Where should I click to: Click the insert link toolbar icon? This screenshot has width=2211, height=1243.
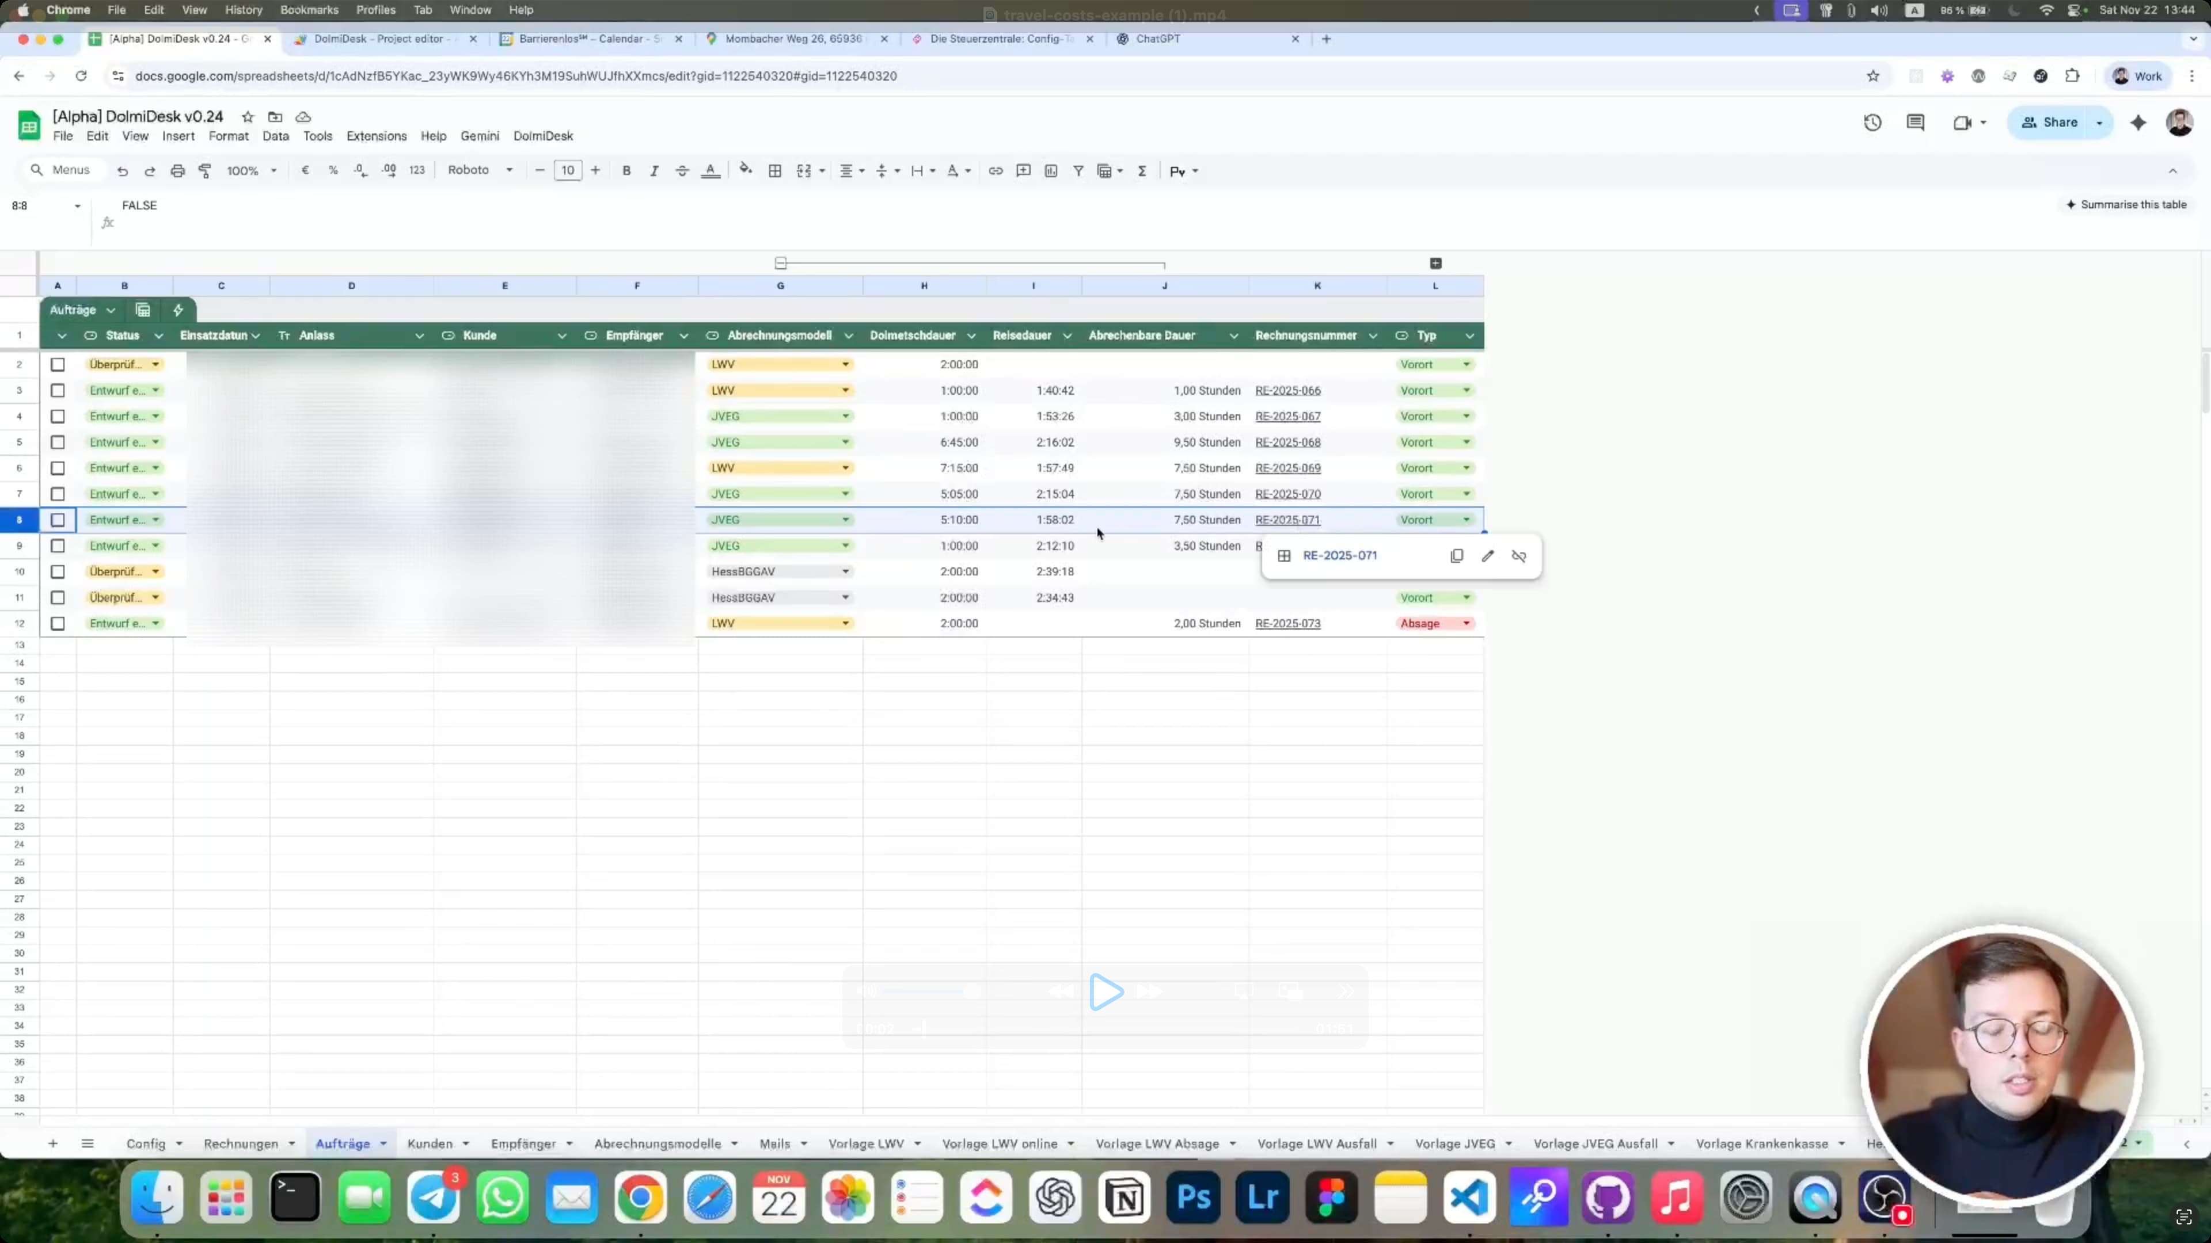(996, 171)
